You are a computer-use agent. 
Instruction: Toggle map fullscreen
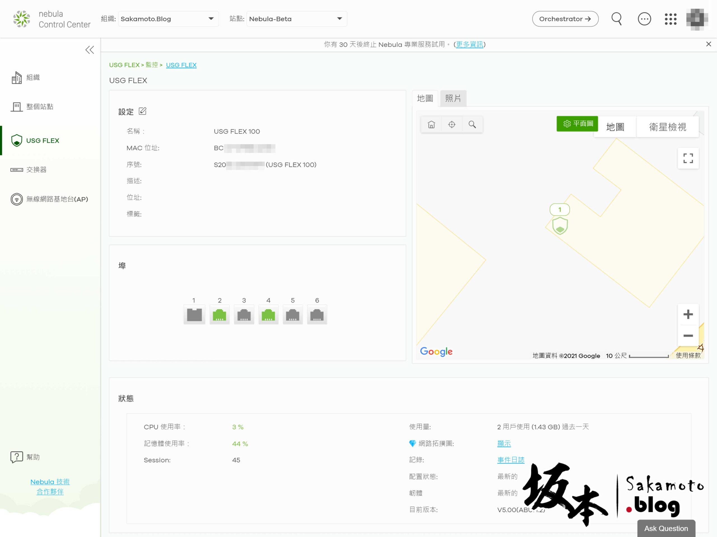point(688,158)
